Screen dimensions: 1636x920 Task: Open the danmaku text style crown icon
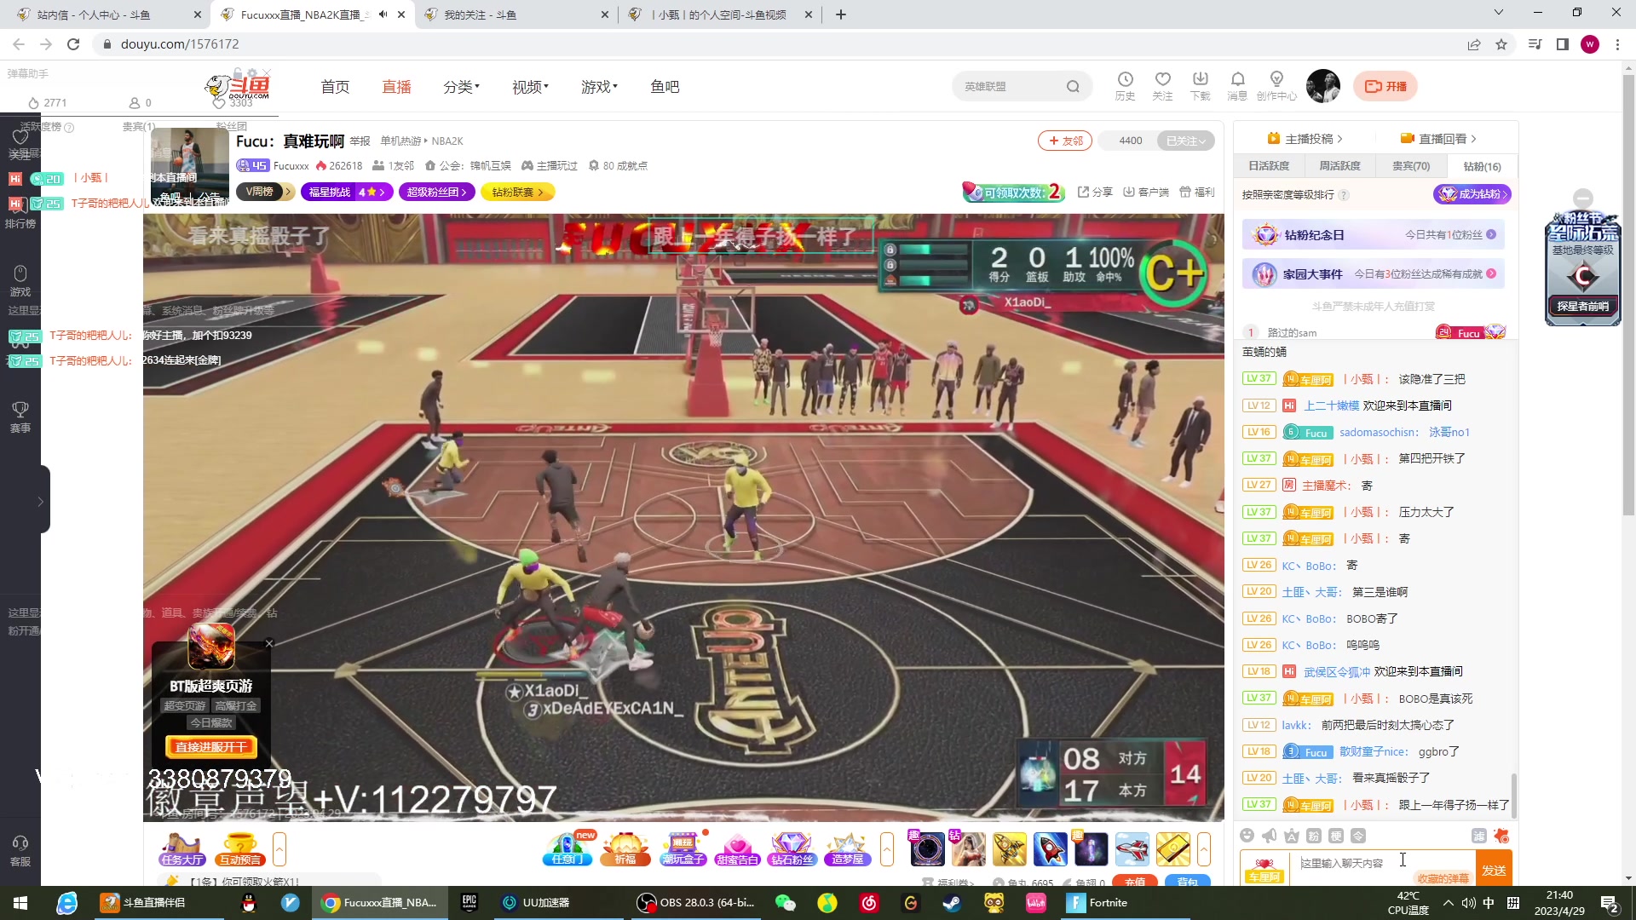click(1292, 836)
